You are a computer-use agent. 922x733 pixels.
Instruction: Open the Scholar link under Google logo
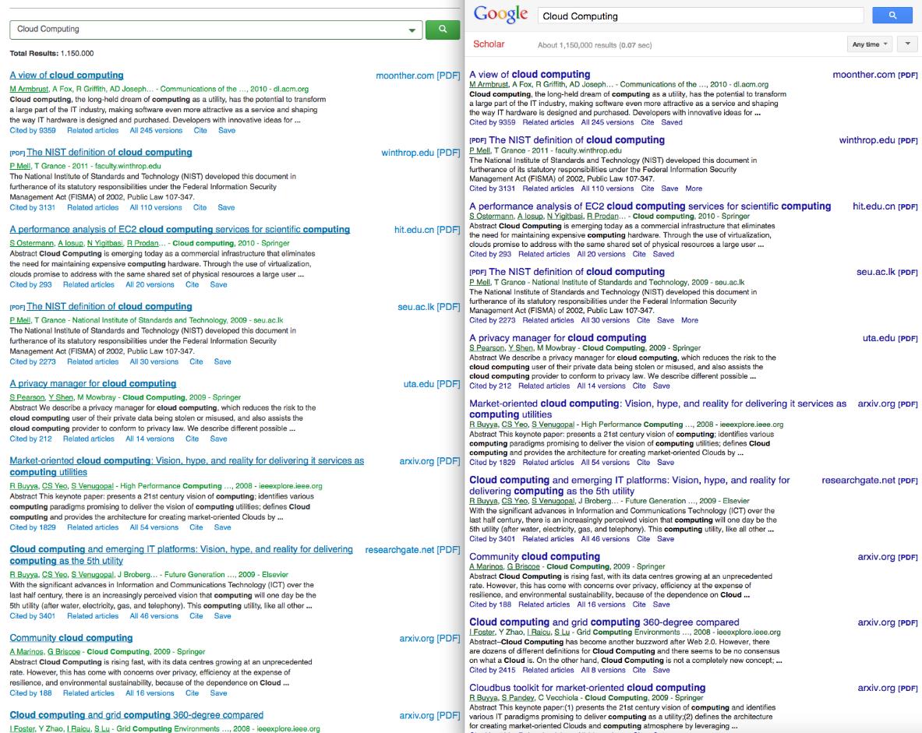point(489,44)
